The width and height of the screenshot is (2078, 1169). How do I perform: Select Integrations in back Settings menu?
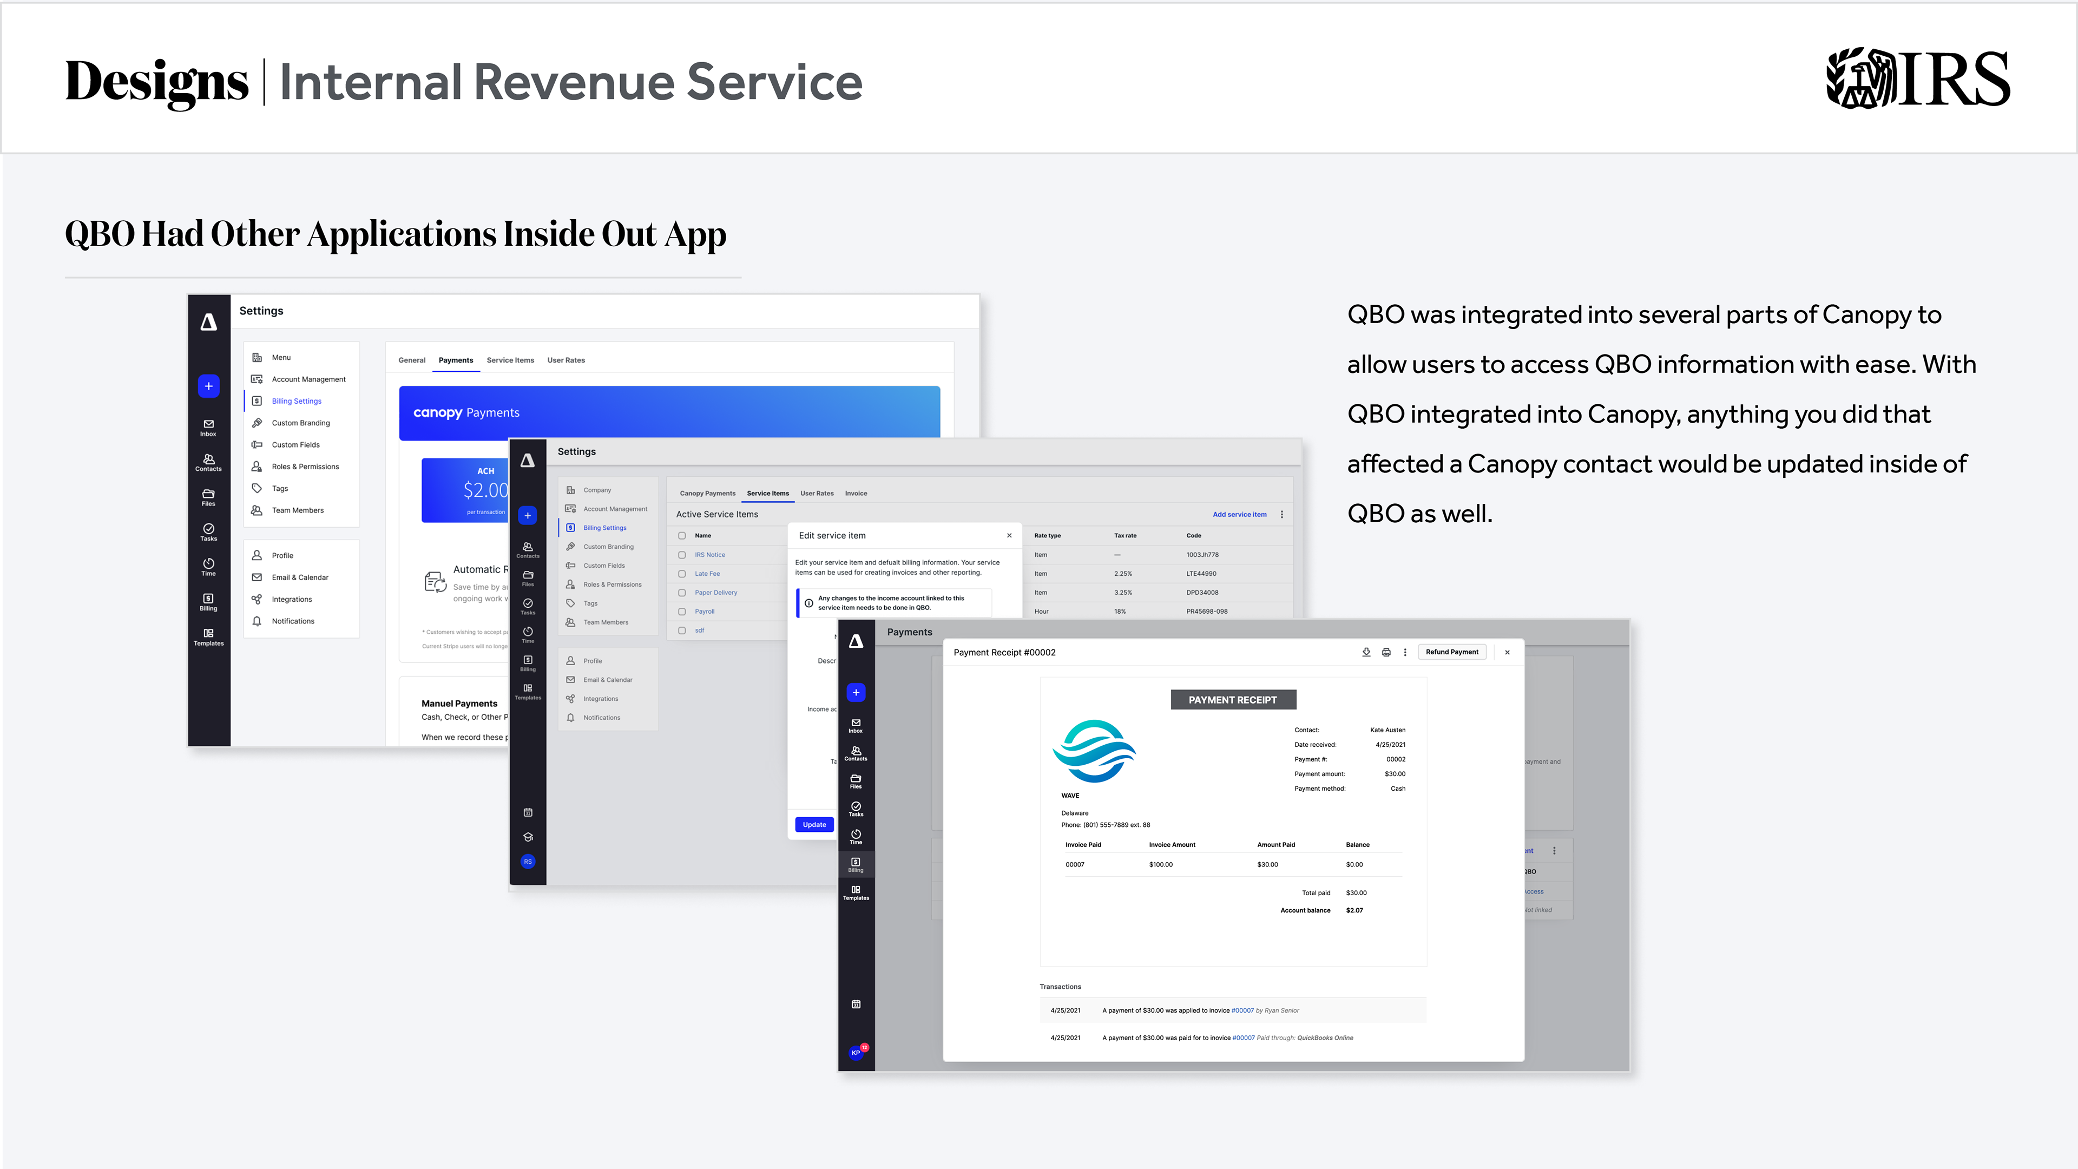[301, 600]
